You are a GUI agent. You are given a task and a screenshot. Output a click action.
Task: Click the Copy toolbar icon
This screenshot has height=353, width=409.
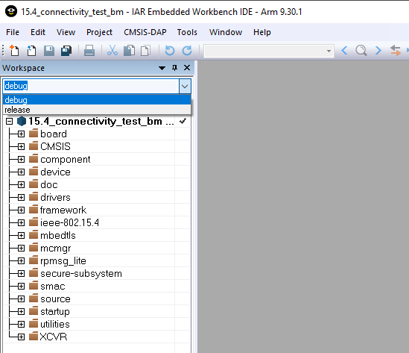tap(129, 51)
